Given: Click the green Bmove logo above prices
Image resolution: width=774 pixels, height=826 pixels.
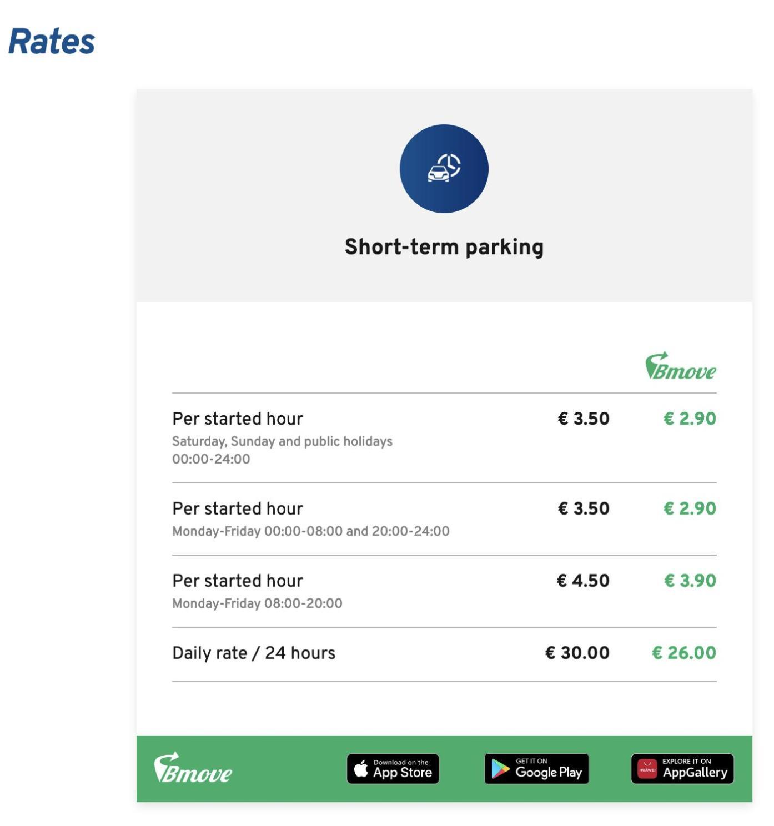Looking at the screenshot, I should pos(681,366).
